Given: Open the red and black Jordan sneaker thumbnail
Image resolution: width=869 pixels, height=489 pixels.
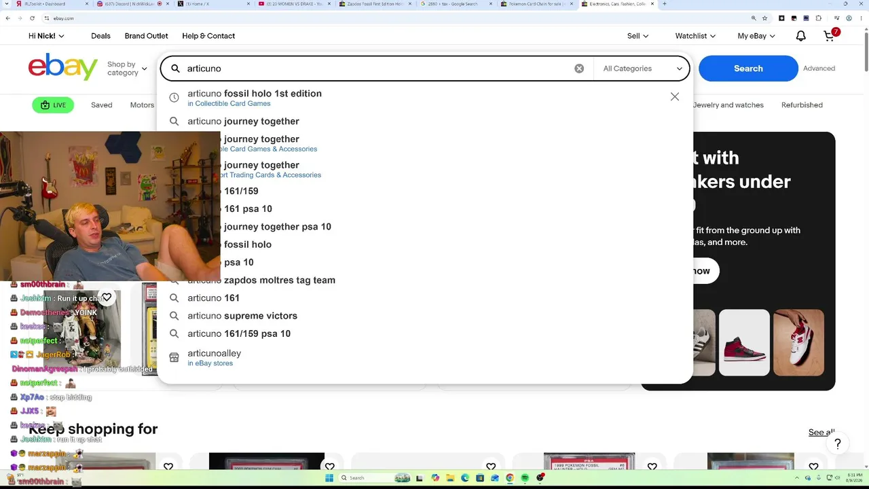Looking at the screenshot, I should pos(744,343).
